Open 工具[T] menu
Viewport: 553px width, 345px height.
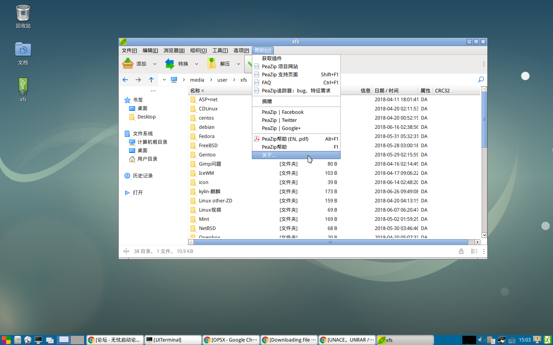(220, 50)
